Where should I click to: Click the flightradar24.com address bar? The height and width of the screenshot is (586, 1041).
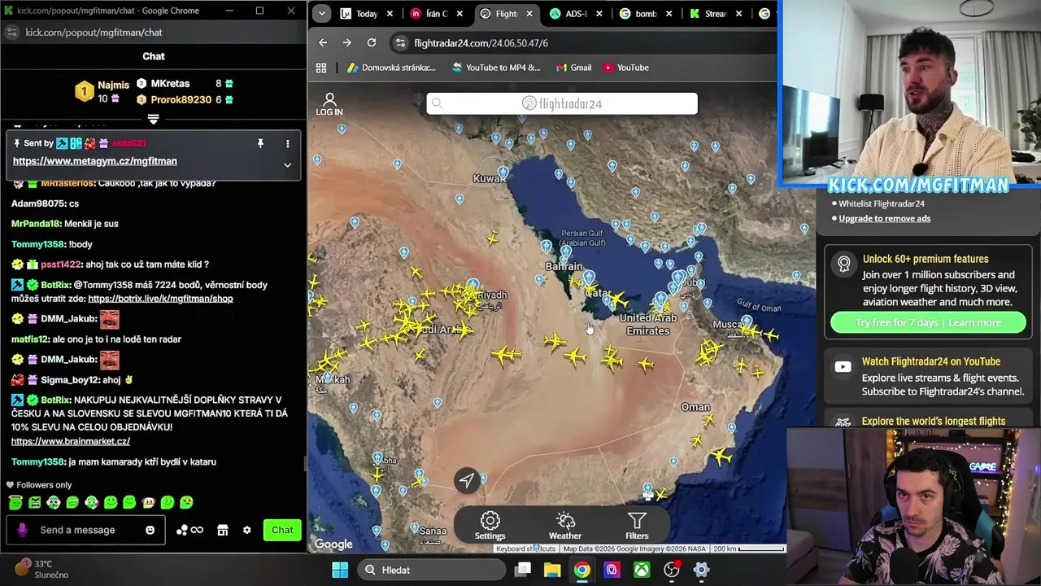click(x=585, y=43)
